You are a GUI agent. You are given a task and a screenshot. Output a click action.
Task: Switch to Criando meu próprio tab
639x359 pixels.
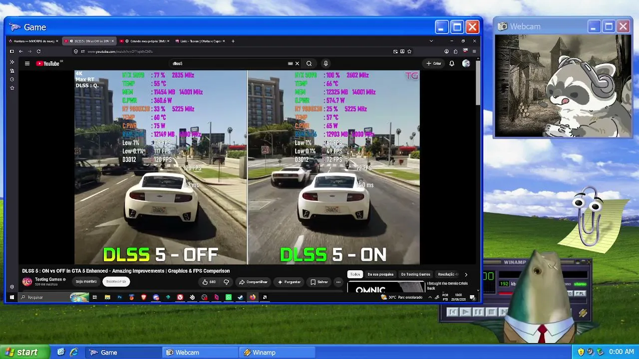[x=145, y=41]
